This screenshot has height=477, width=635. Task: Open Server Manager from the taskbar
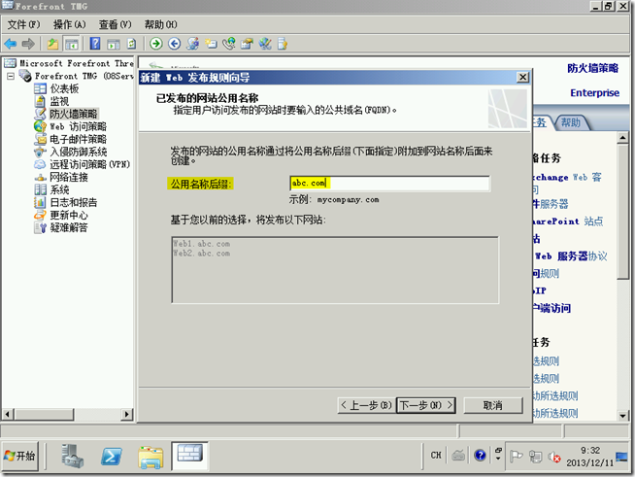click(72, 456)
